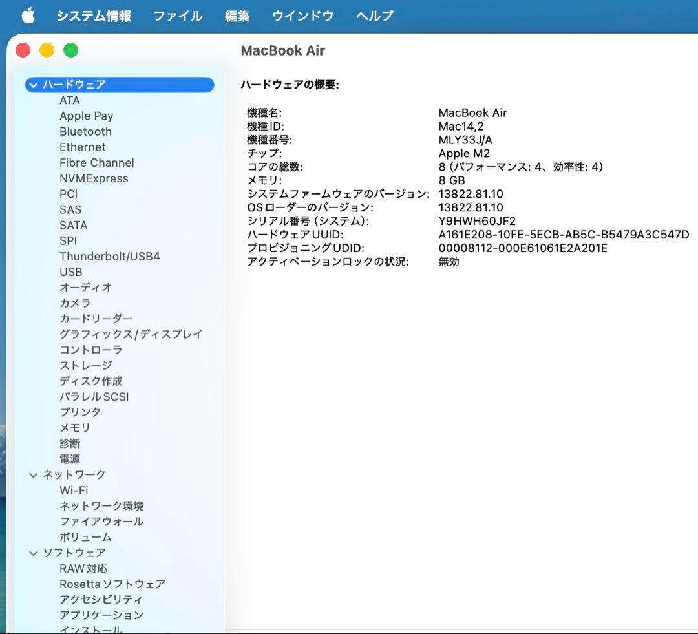Open the ファイル menu
This screenshot has height=634, width=698.
[x=178, y=16]
